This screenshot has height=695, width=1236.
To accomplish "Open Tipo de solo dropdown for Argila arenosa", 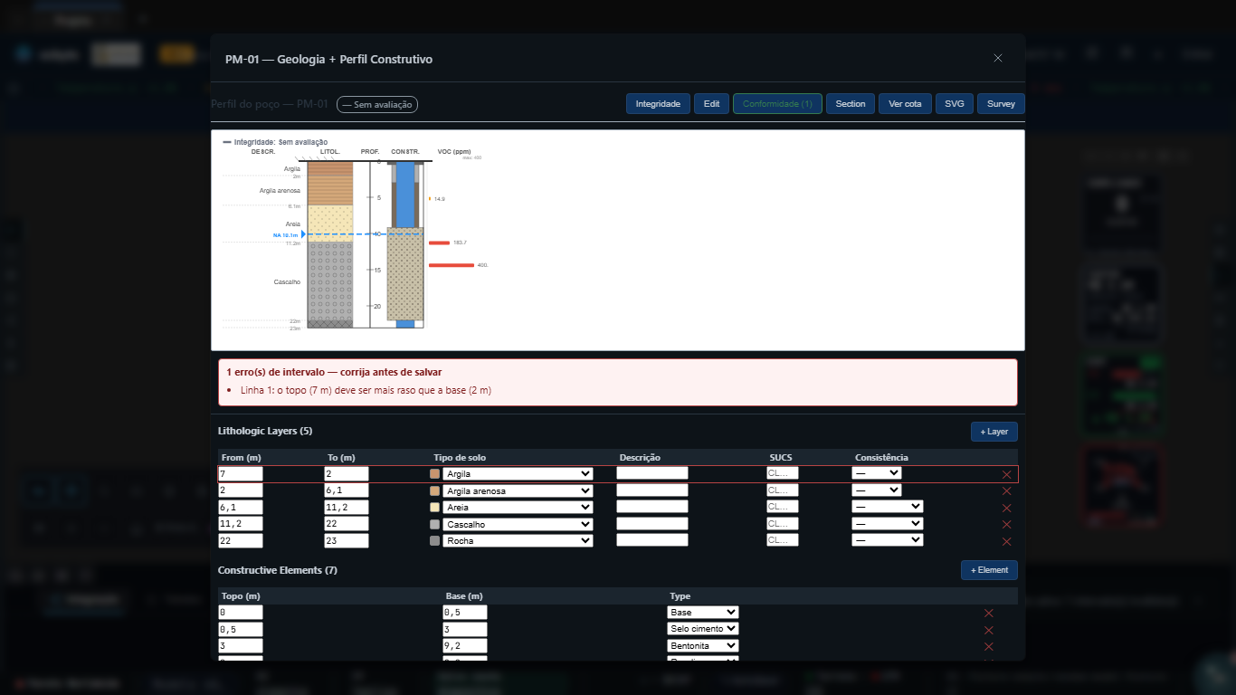I will (x=518, y=490).
